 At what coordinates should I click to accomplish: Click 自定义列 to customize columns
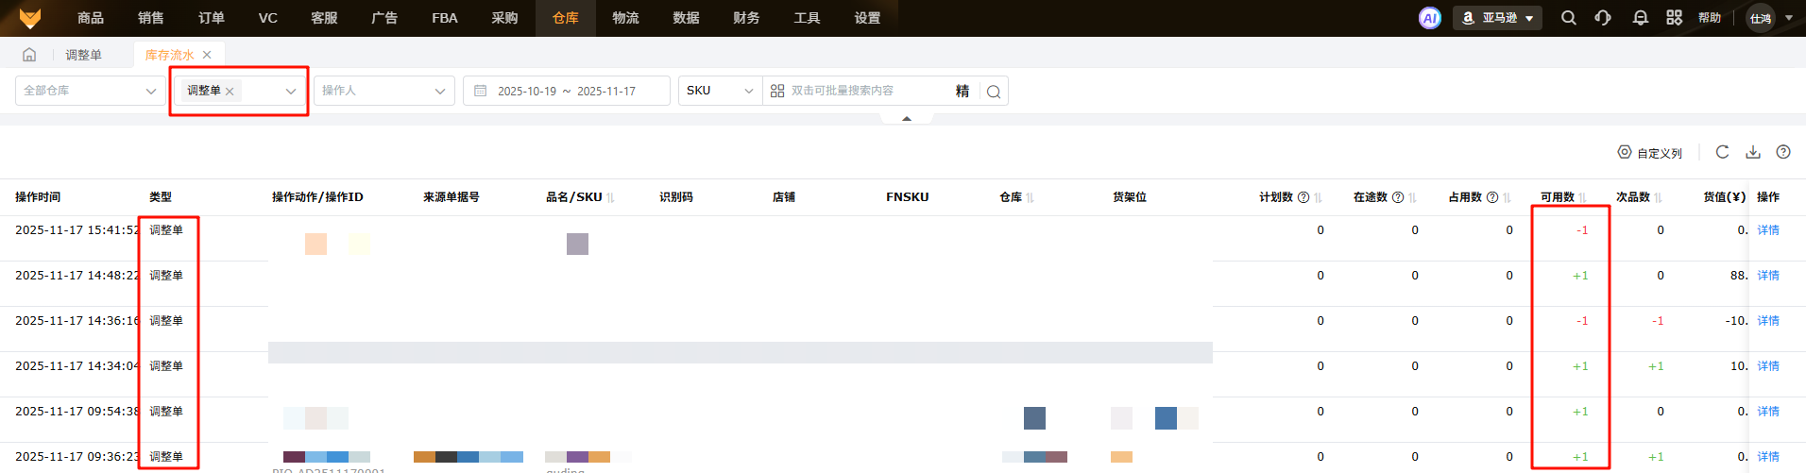1650,153
